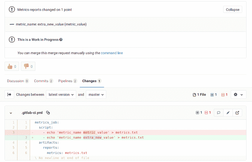Click the alert icon beside Metrics reports
252x162 pixels.
coord(12,9)
